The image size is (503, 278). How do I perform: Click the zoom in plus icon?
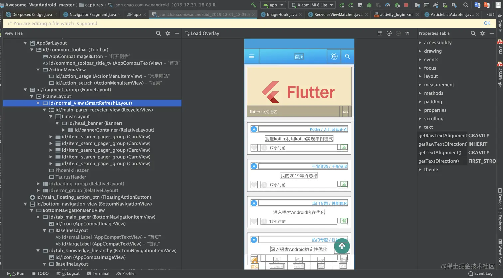click(x=389, y=33)
